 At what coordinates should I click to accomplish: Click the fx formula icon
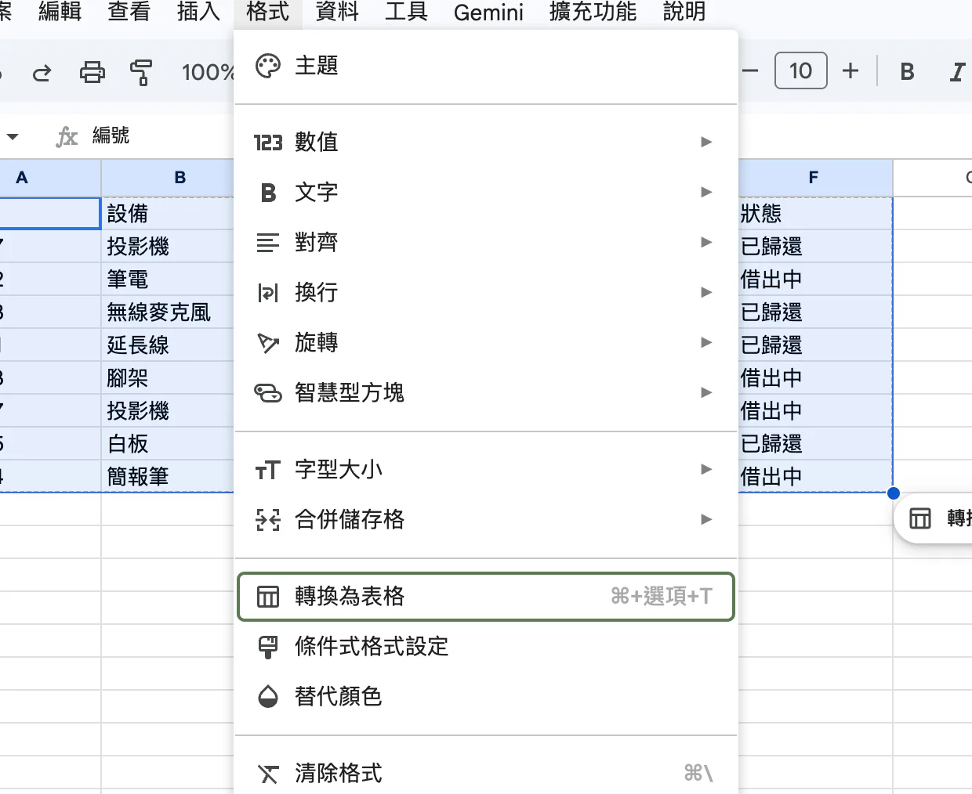67,137
